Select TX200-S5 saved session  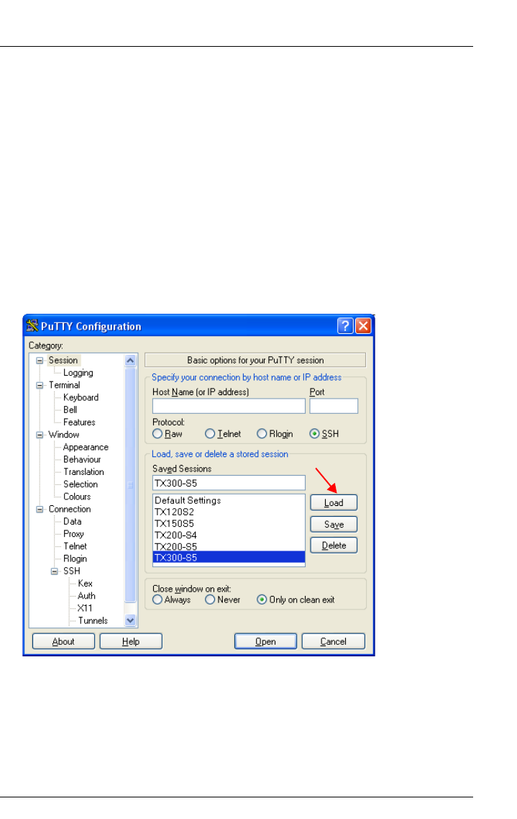(229, 546)
